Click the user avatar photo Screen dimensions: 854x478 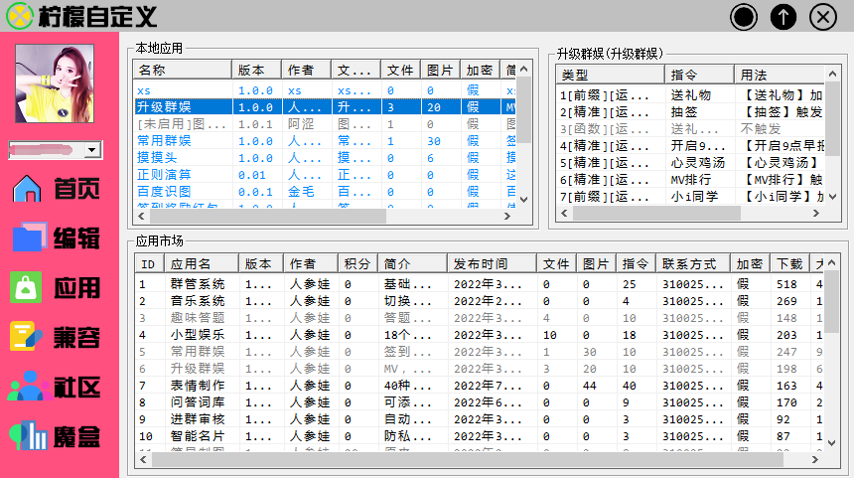[55, 83]
